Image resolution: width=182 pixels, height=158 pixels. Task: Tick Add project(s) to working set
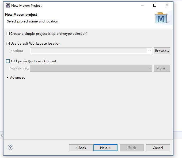point(8,61)
